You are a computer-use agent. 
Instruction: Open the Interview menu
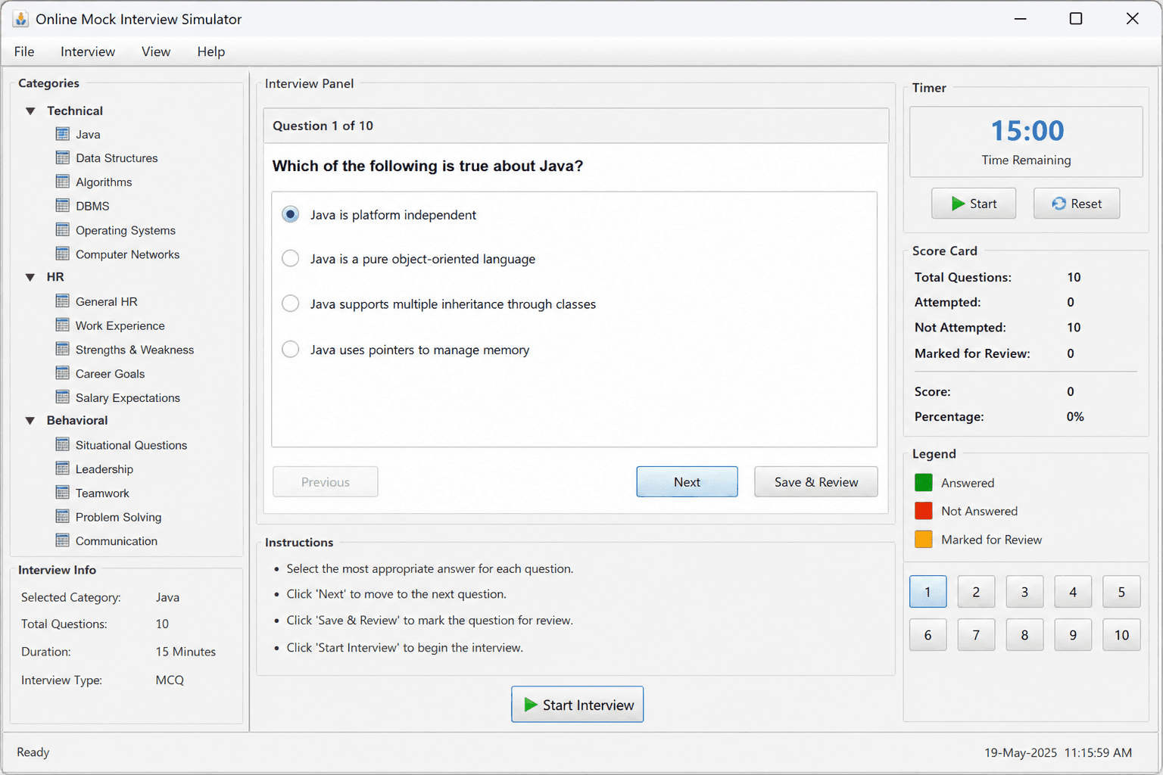(x=88, y=51)
